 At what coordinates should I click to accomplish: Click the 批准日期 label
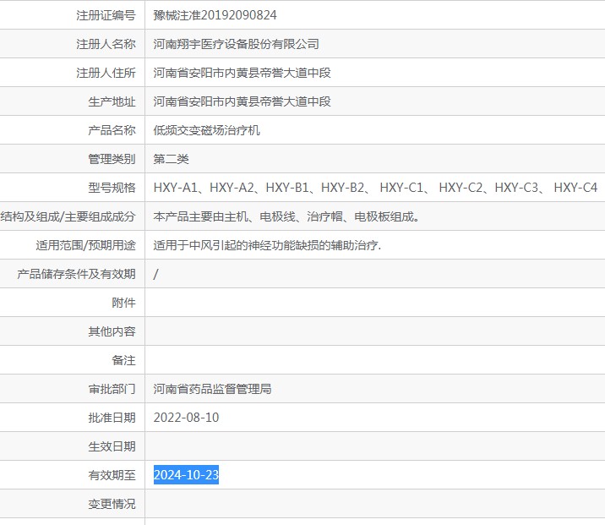(112, 418)
